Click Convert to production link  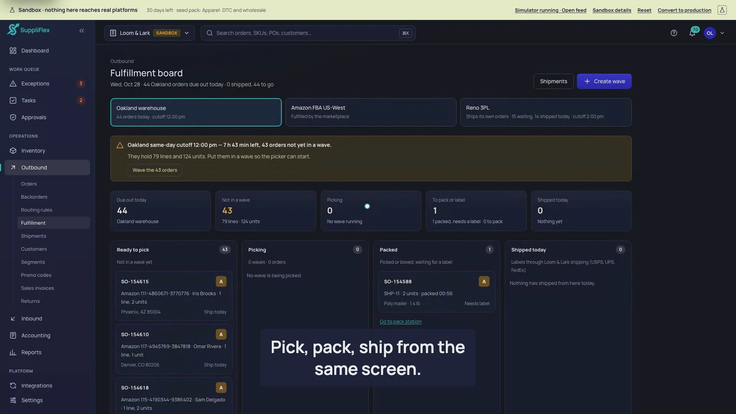coord(684,10)
